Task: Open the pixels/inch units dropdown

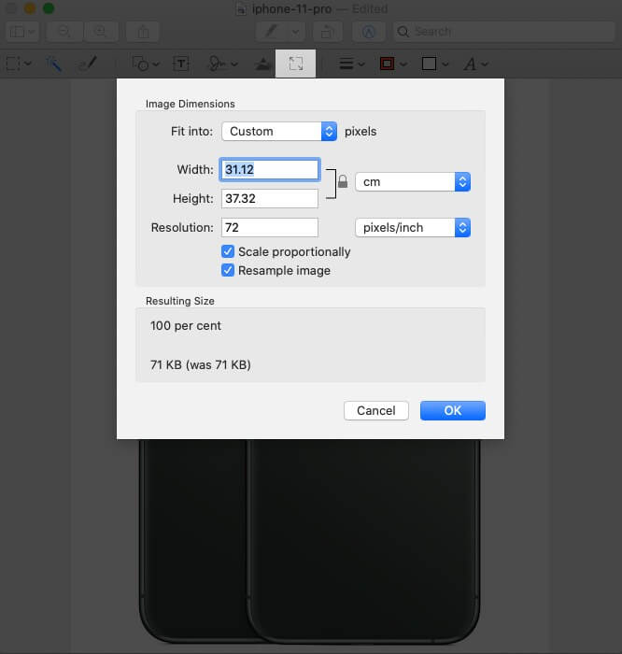Action: click(x=413, y=228)
